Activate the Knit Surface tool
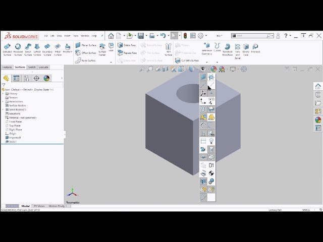This screenshot has height=242, width=323. pos(169,49)
